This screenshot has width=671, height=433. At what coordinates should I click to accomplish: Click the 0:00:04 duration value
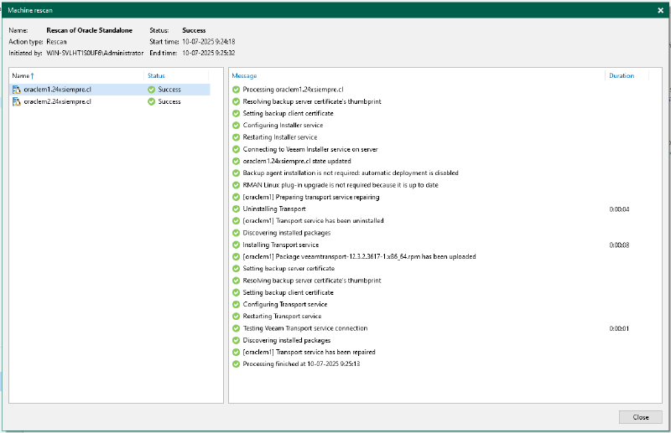point(619,209)
